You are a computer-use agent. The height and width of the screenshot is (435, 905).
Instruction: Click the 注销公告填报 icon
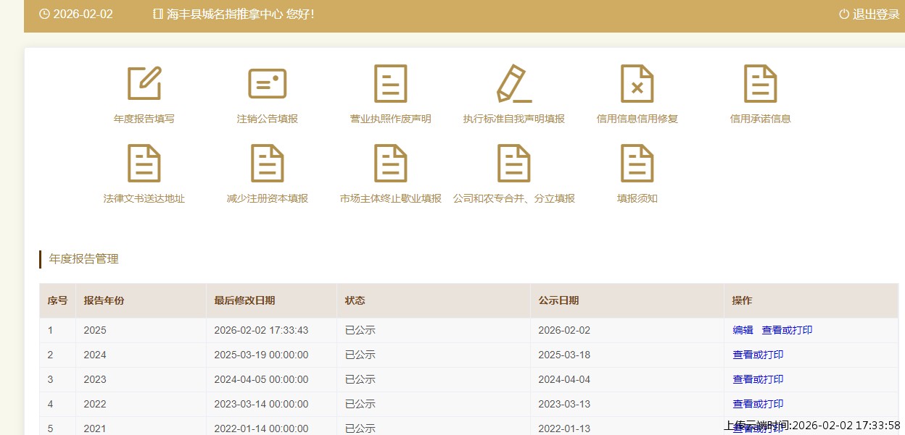[267, 84]
